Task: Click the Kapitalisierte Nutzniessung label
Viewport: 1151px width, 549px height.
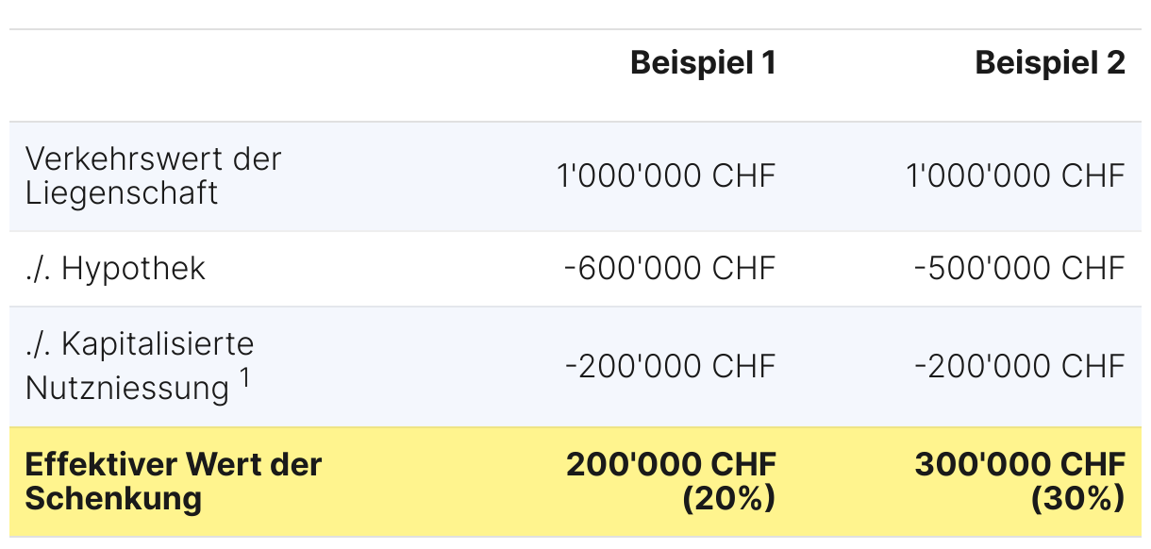Action: (x=140, y=365)
